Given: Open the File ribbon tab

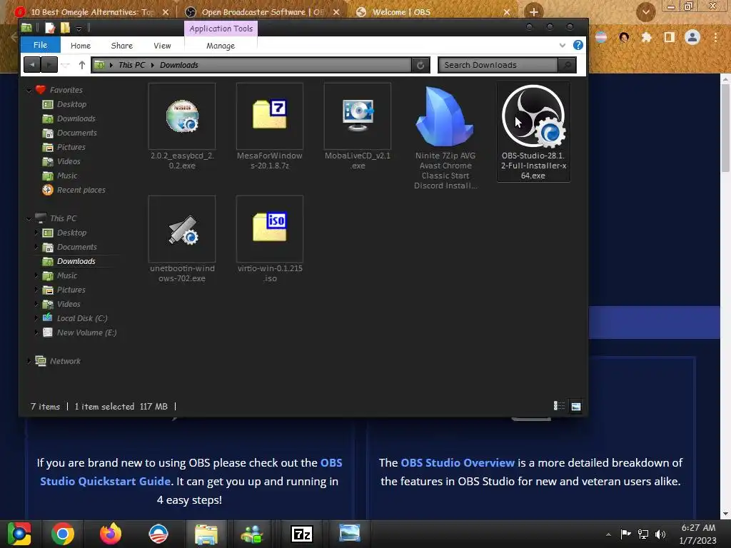Looking at the screenshot, I should click(40, 45).
